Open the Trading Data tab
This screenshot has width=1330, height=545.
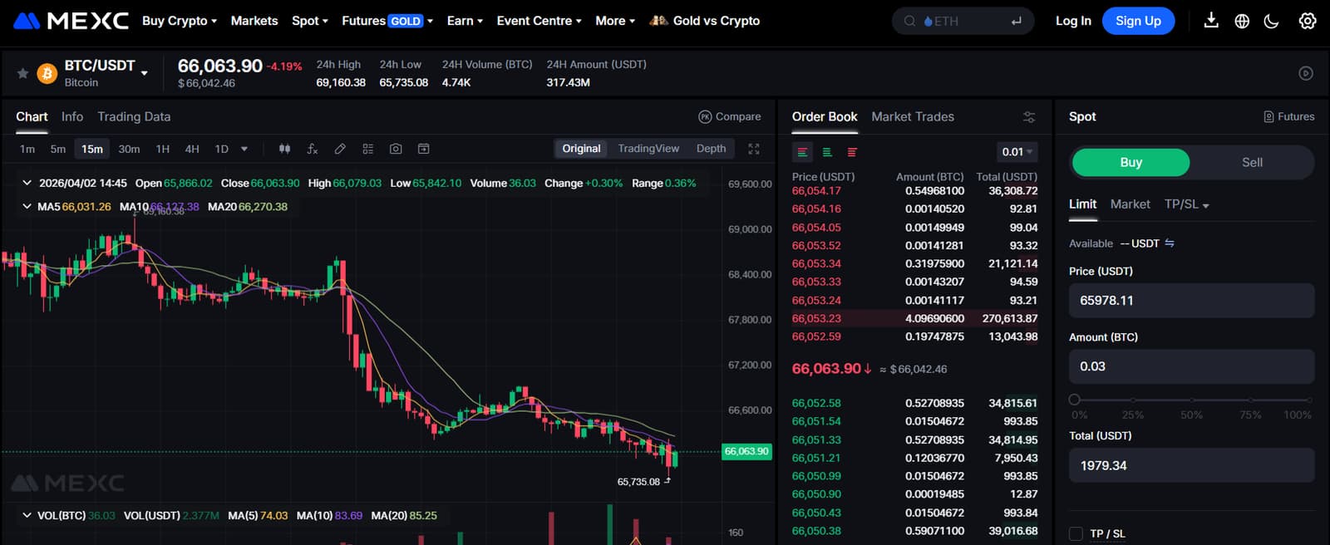coord(134,117)
